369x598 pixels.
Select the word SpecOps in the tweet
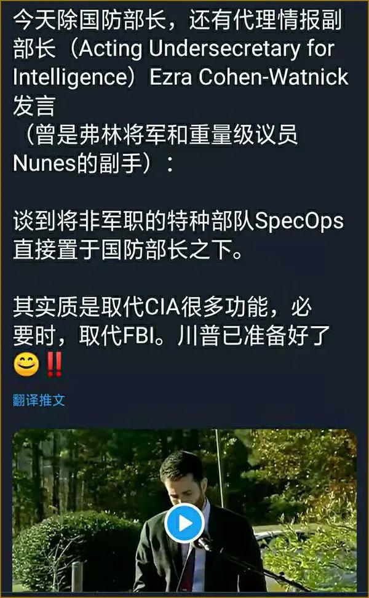pos(300,221)
